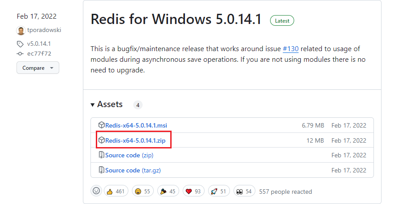398x204 pixels.
Task: Click the tag icon beside v5.0.14.1
Action: (x=20, y=44)
